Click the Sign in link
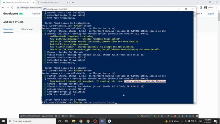This screenshot has width=220, height=124. click(211, 14)
